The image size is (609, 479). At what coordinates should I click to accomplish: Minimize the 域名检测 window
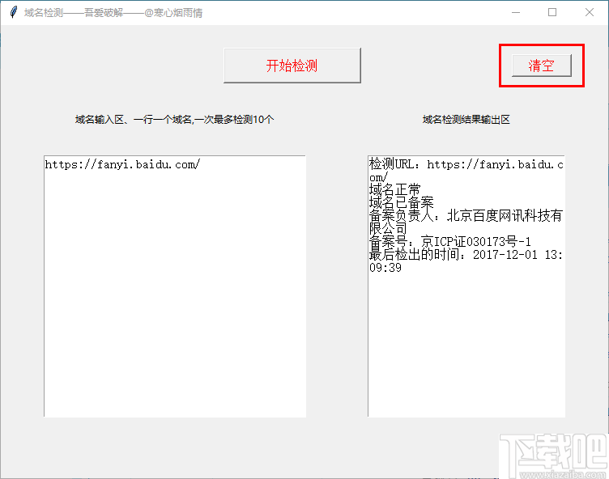click(516, 12)
